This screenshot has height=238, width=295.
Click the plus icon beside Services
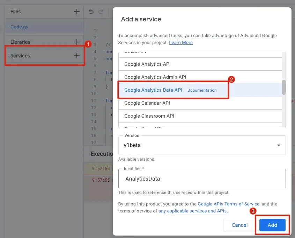click(x=77, y=56)
